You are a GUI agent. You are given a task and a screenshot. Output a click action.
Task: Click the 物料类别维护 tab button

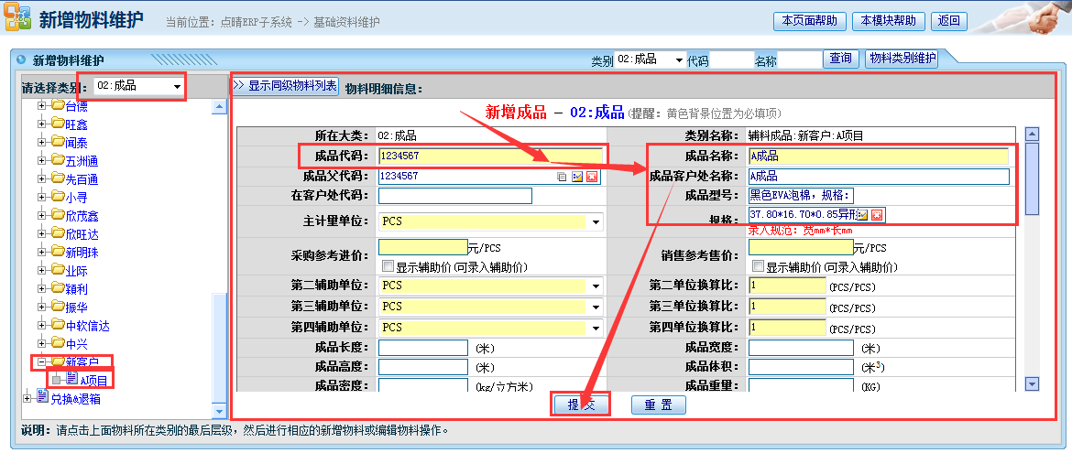pos(902,59)
